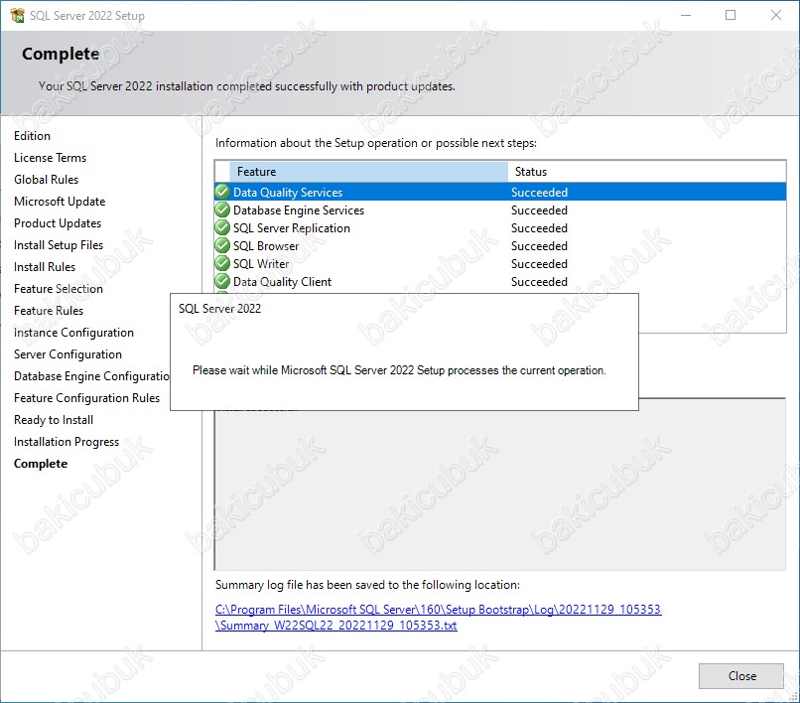The width and height of the screenshot is (800, 703).
Task: Click the Global Rules step
Action: click(46, 180)
